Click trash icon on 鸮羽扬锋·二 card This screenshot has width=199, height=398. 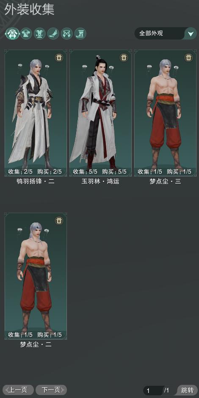tap(59, 58)
